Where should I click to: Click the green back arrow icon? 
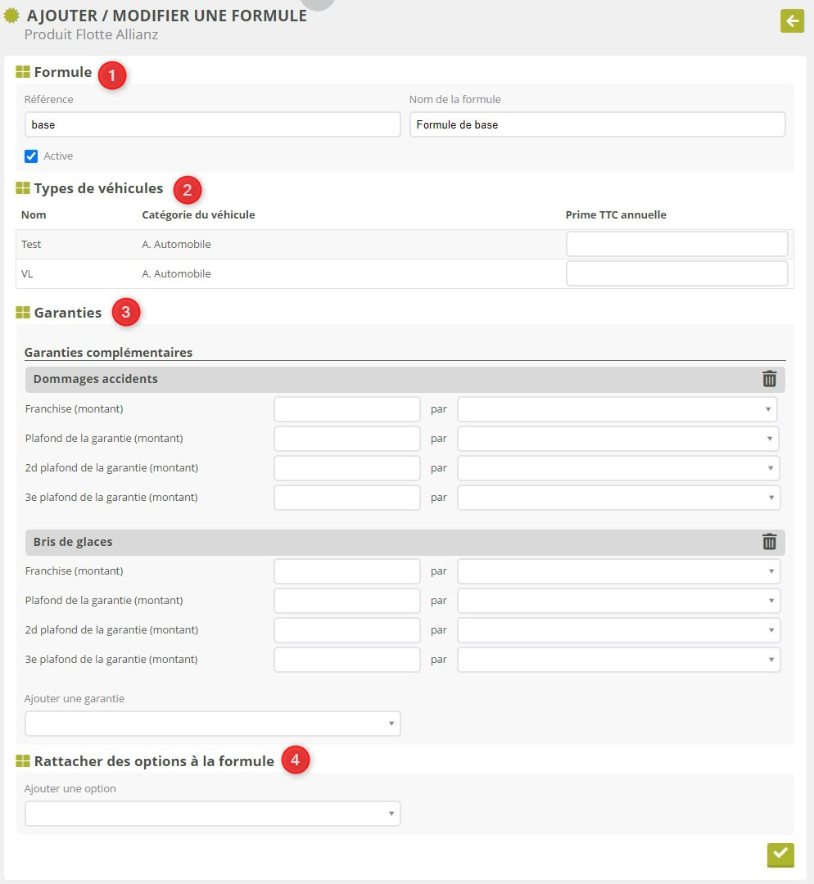point(792,20)
